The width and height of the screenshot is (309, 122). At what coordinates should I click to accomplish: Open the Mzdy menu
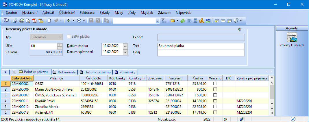click(x=119, y=13)
